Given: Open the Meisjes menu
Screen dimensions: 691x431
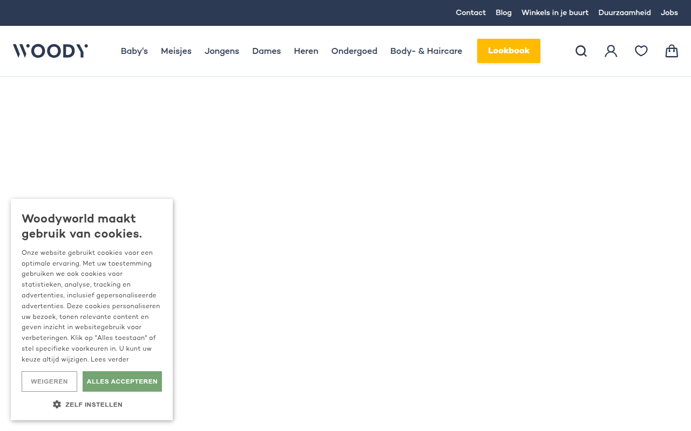Looking at the screenshot, I should pyautogui.click(x=176, y=51).
